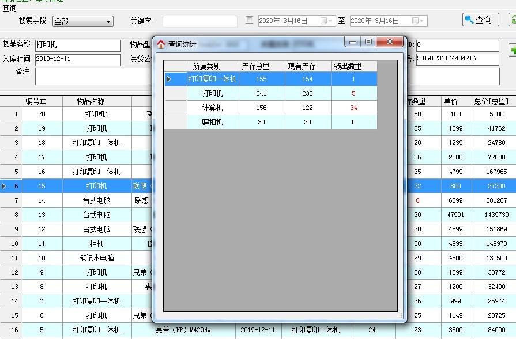The width and height of the screenshot is (516, 339).
Task: Click the 惠普（HP）M429dw cell in row 16
Action: pos(183,330)
